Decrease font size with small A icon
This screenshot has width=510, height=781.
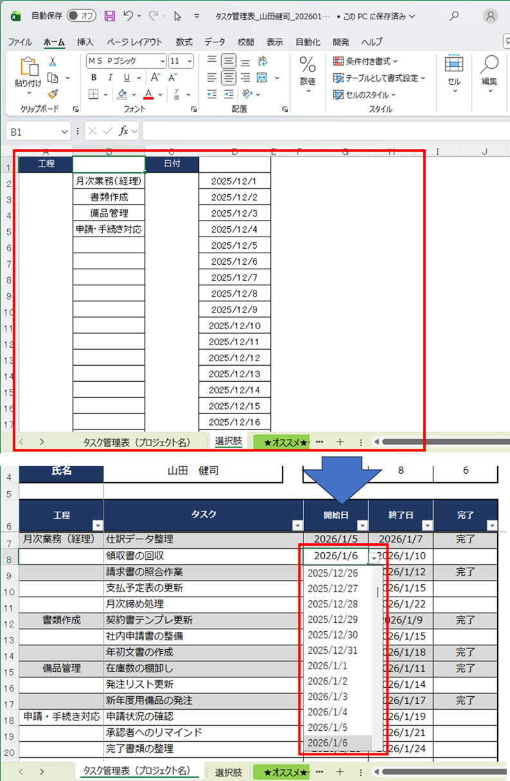coord(172,78)
